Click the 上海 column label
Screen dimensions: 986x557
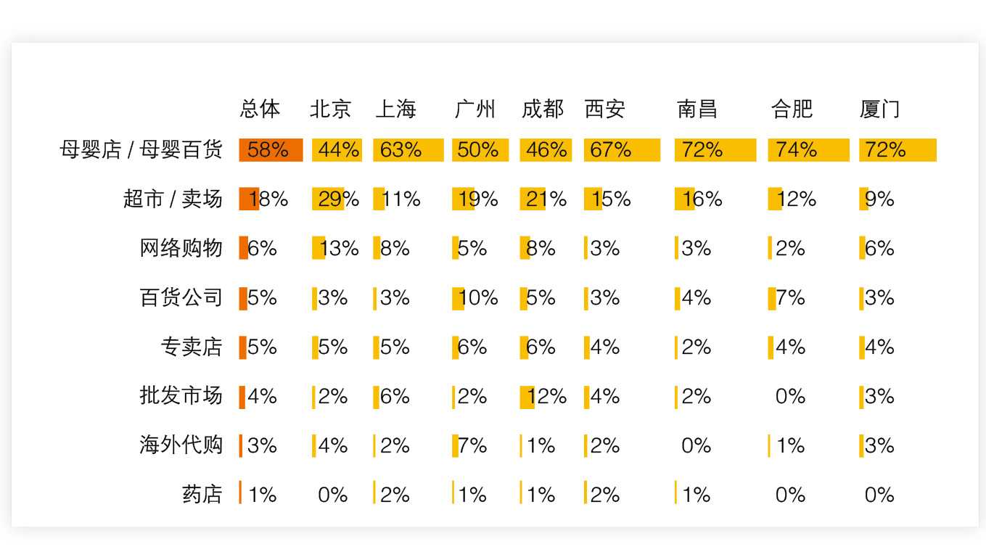(x=395, y=109)
